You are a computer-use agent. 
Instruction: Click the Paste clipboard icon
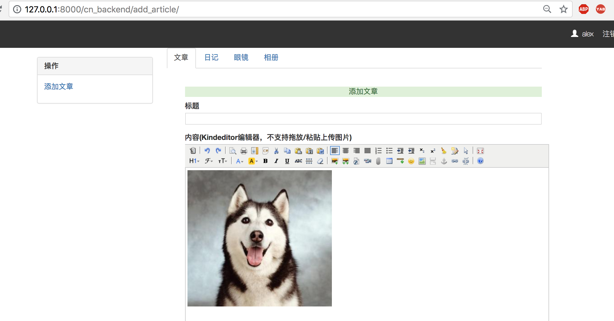pyautogui.click(x=298, y=151)
